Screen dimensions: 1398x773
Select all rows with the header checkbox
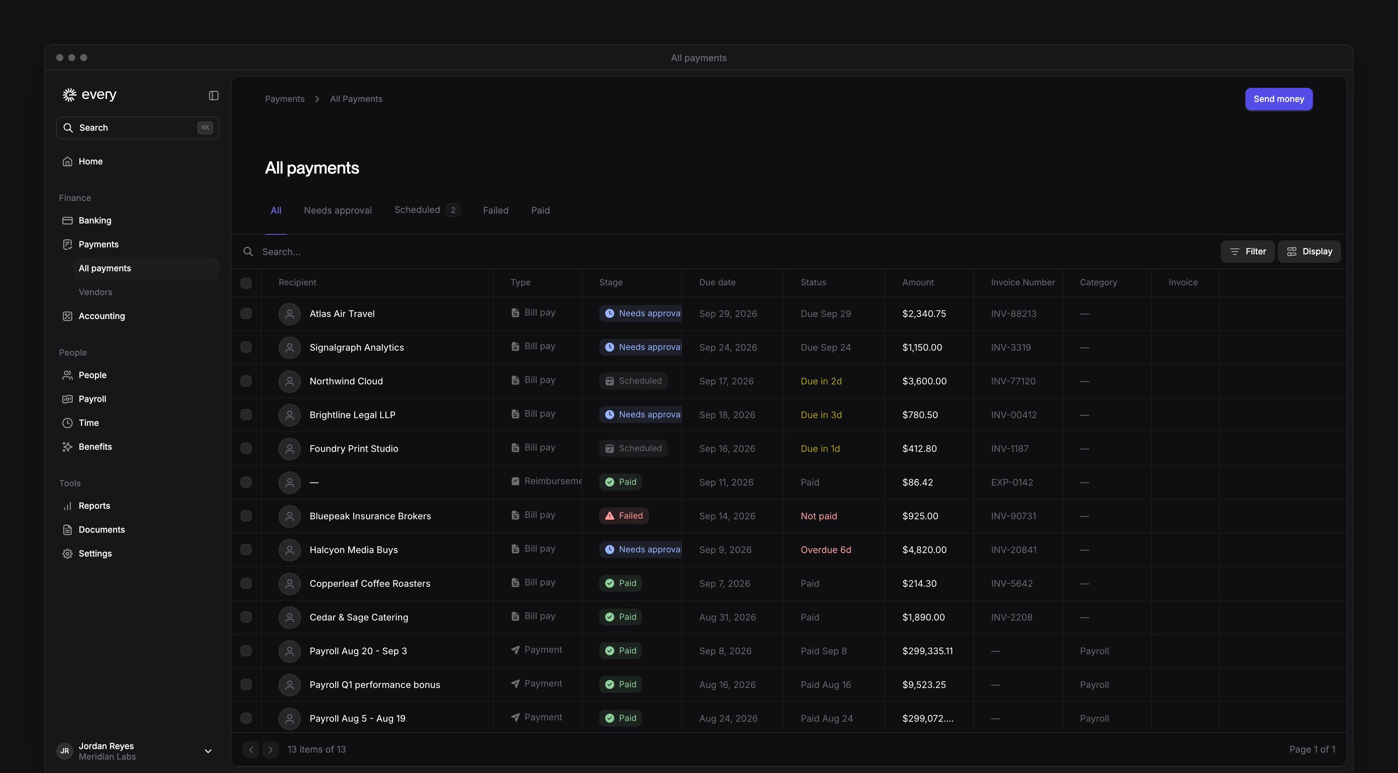[246, 282]
